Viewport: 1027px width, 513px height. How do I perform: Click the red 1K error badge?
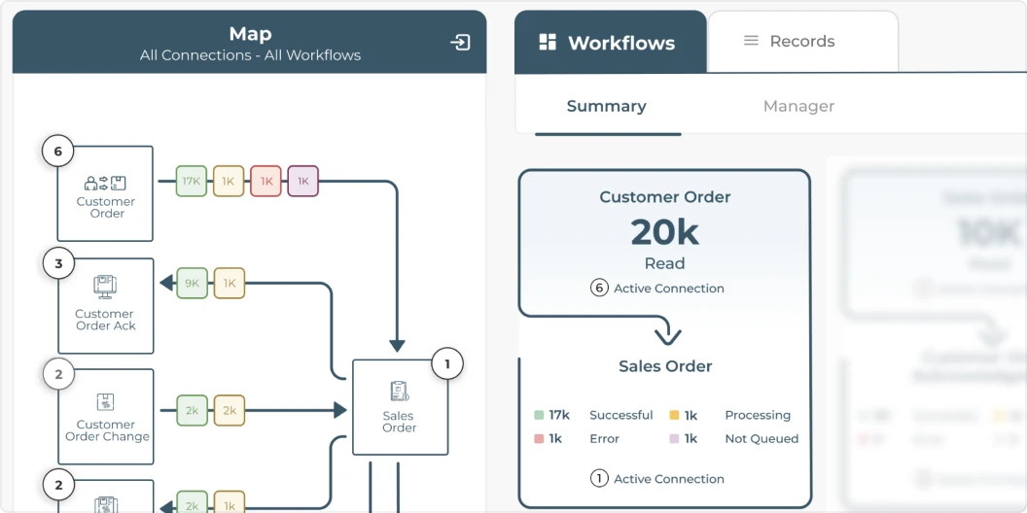pyautogui.click(x=266, y=182)
